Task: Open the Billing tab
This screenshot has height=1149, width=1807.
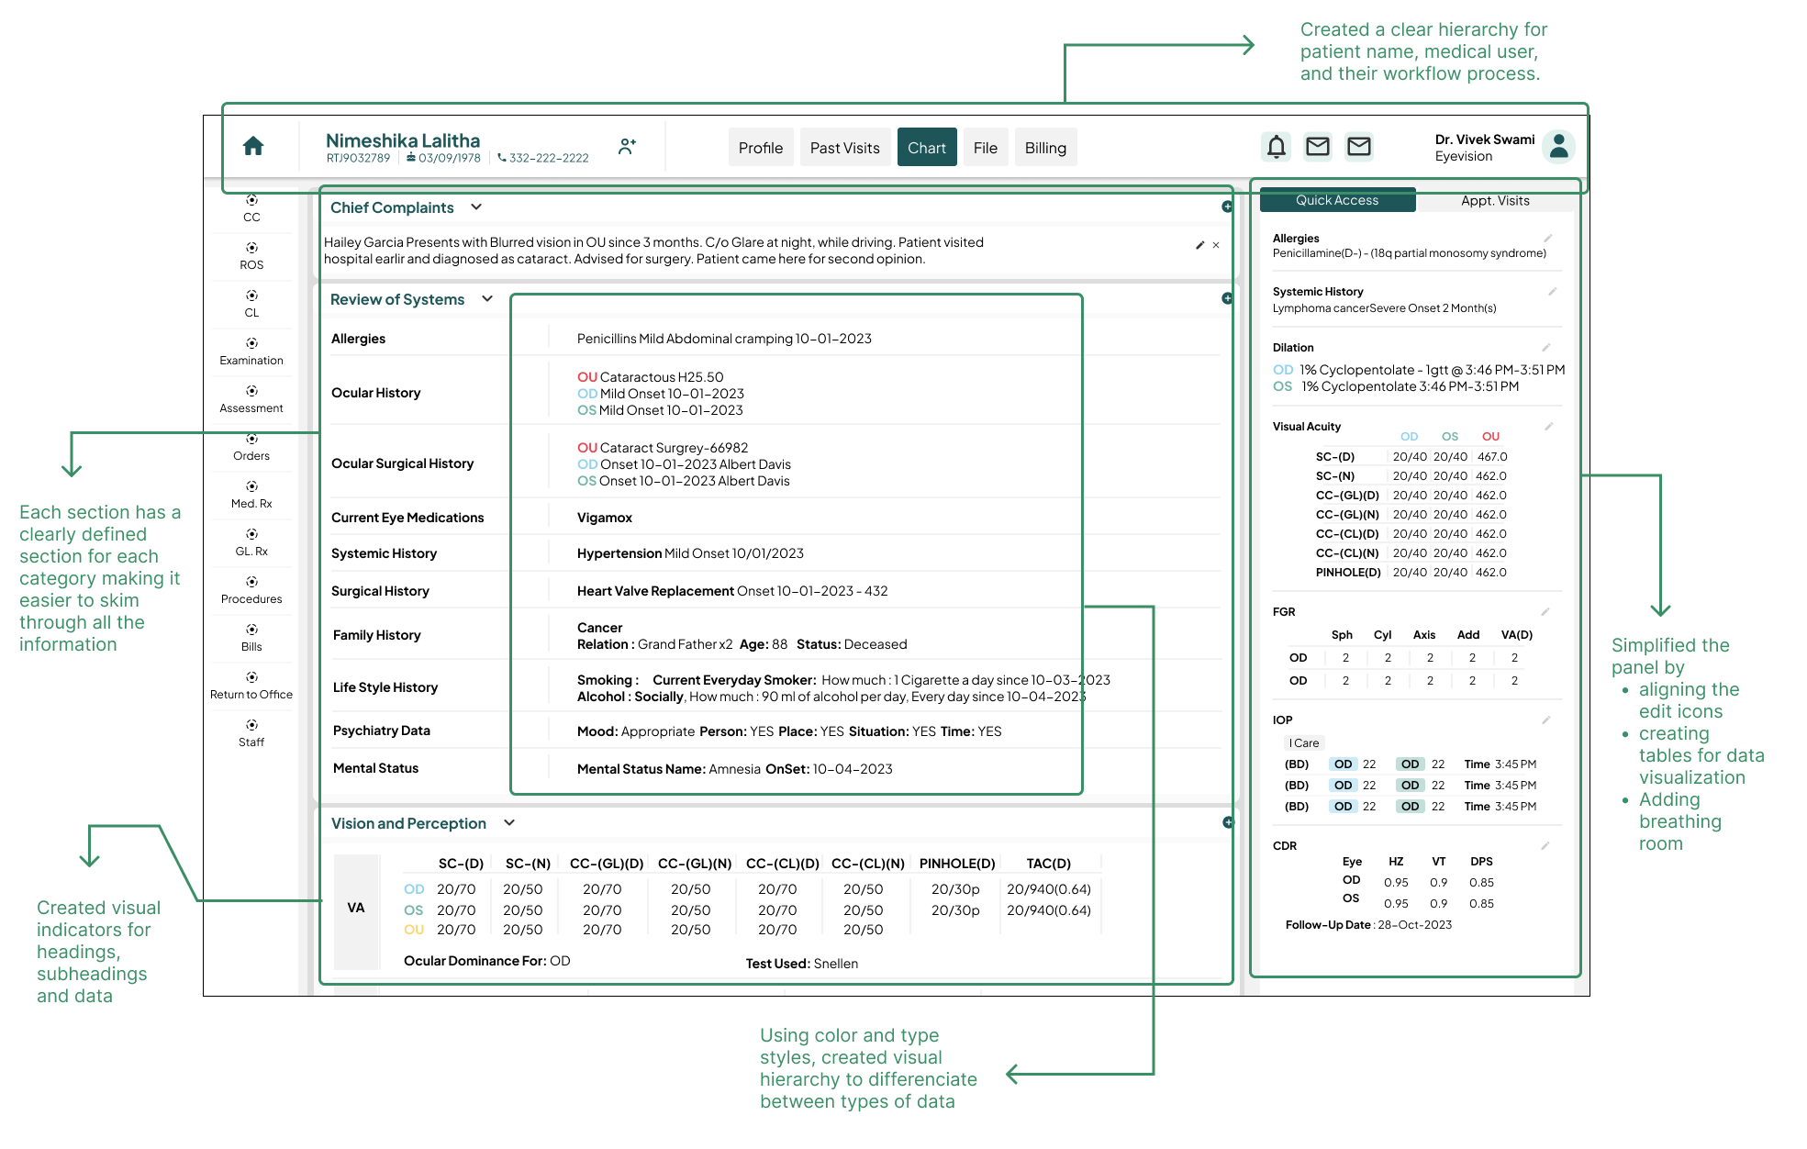Action: point(1044,148)
